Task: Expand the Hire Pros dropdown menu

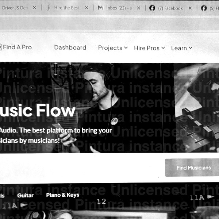Action: click(x=149, y=48)
